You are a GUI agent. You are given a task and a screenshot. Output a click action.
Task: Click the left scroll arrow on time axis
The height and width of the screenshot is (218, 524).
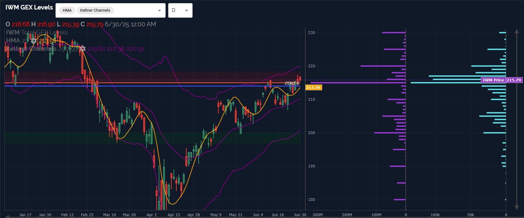(x=6, y=216)
